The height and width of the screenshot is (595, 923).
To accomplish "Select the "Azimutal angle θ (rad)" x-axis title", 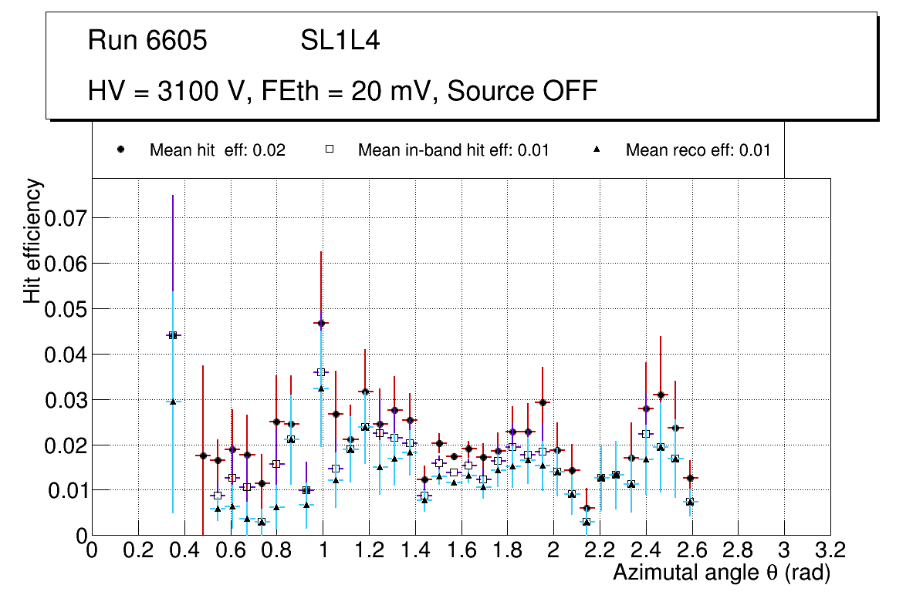I will [721, 573].
